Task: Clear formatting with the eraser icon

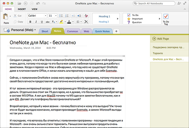Action: tap(86, 16)
